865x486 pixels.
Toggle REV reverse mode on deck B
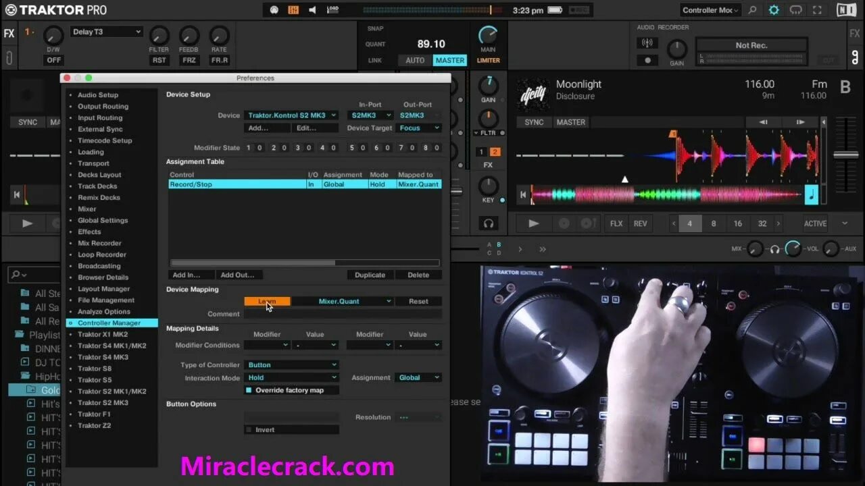[x=640, y=223]
